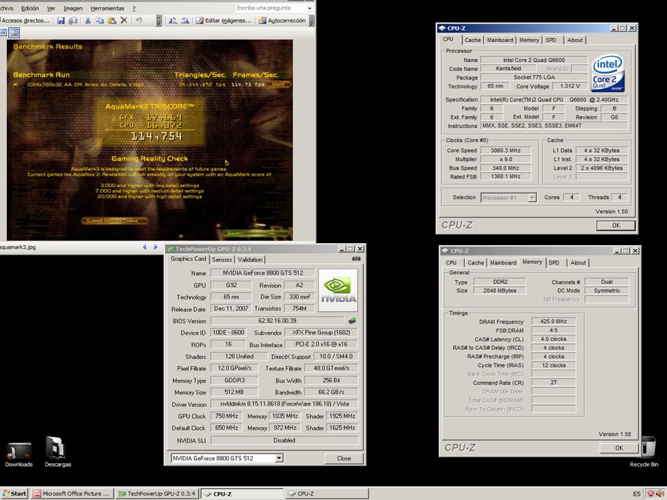This screenshot has height=500, width=667.
Task: Go to next picture with right arrow
Action: 156,247
